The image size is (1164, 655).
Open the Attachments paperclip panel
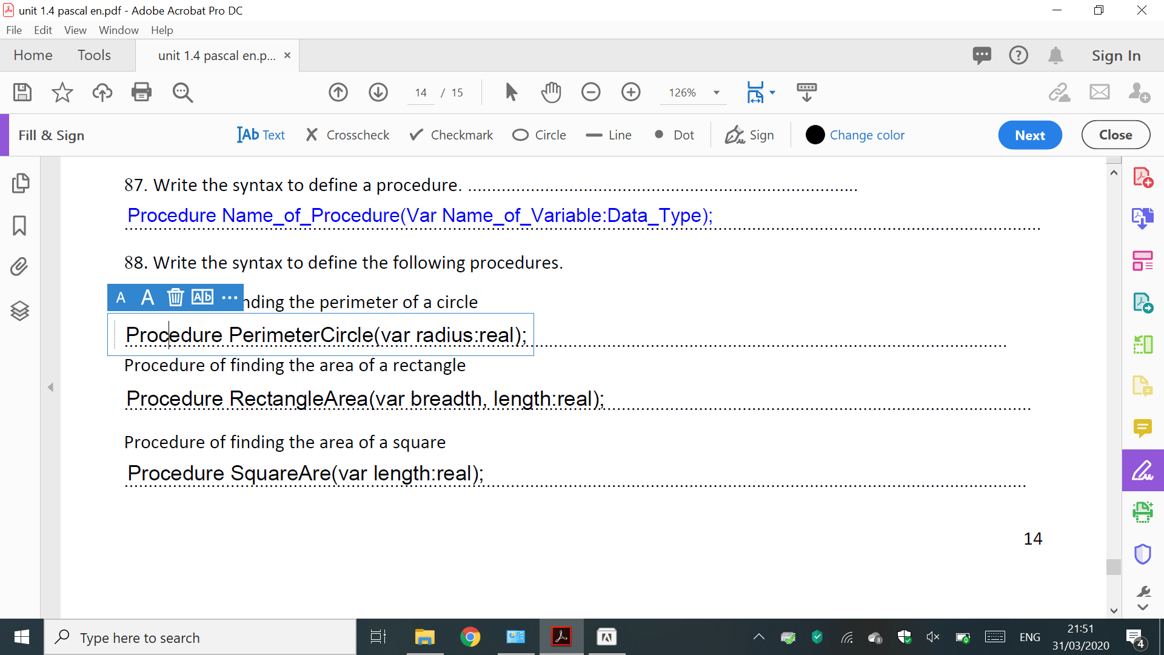point(19,267)
